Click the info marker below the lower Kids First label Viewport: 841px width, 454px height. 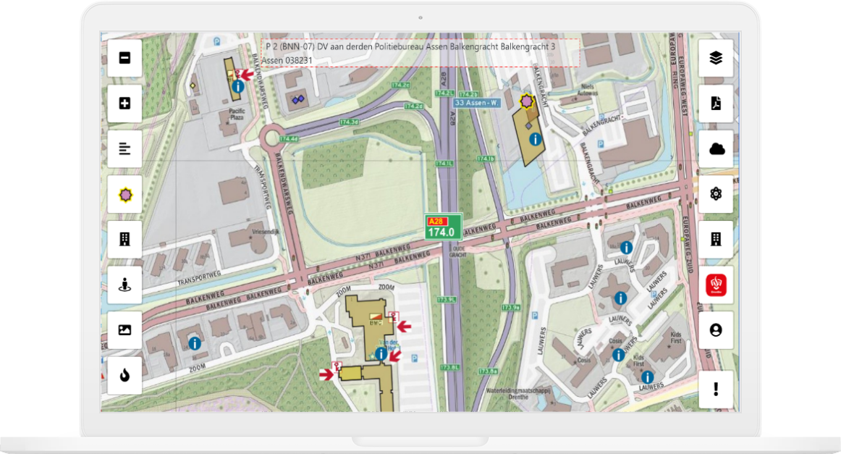pyautogui.click(x=647, y=377)
